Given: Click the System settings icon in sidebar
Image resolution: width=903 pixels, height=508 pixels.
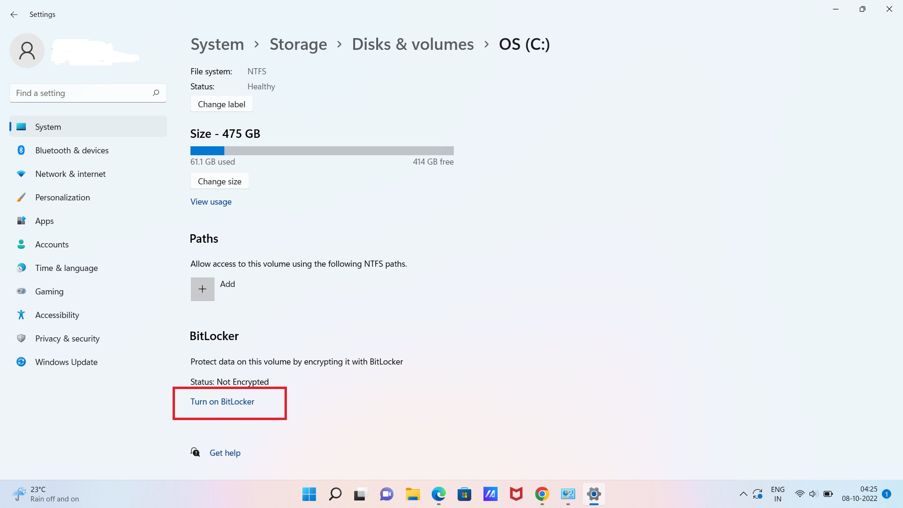Looking at the screenshot, I should point(22,127).
